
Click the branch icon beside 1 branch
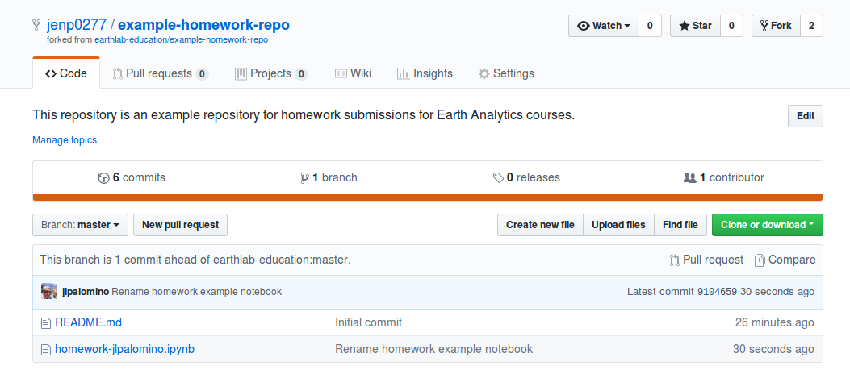click(304, 177)
